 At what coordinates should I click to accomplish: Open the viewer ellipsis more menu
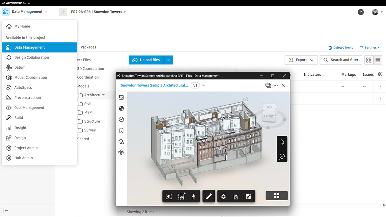coord(276,85)
